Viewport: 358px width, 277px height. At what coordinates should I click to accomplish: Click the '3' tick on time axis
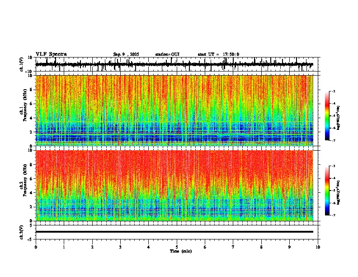point(120,247)
